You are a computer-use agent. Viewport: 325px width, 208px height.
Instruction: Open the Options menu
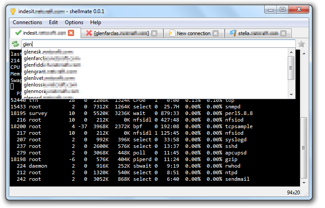pos(74,22)
